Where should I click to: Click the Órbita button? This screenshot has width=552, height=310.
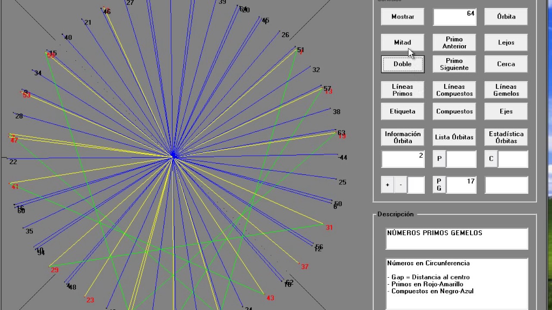506,17
